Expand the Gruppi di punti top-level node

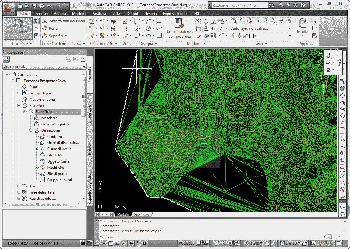[x=19, y=93]
